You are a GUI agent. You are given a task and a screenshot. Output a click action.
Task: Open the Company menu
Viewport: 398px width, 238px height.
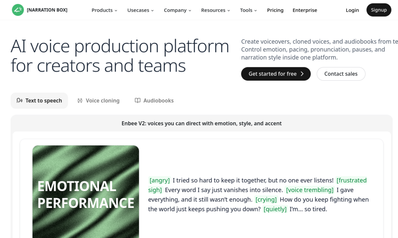[178, 10]
